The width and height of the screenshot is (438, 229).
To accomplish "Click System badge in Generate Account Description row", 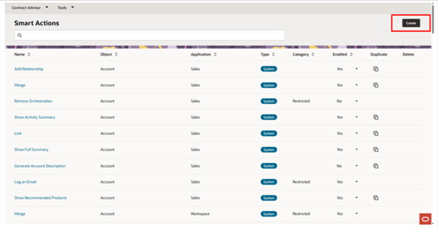I will click(x=269, y=166).
